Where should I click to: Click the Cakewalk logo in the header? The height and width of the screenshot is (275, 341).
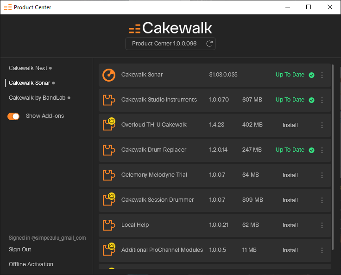point(170,28)
